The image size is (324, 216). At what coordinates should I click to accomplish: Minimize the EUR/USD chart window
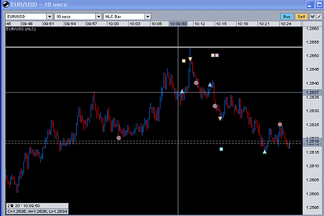click(x=309, y=5)
